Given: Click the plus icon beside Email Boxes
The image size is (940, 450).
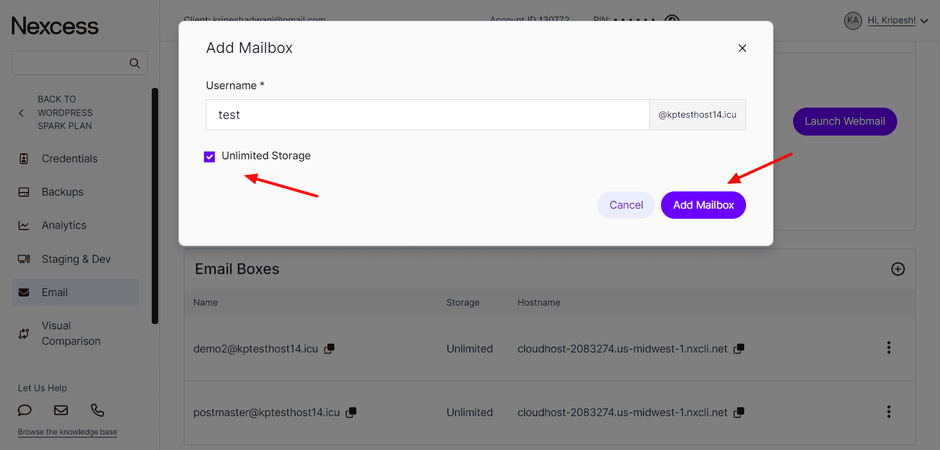Looking at the screenshot, I should point(898,269).
